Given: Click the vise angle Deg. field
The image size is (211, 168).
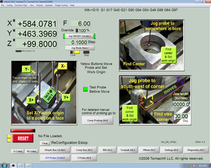Looking at the screenshot, I should click(181, 116).
